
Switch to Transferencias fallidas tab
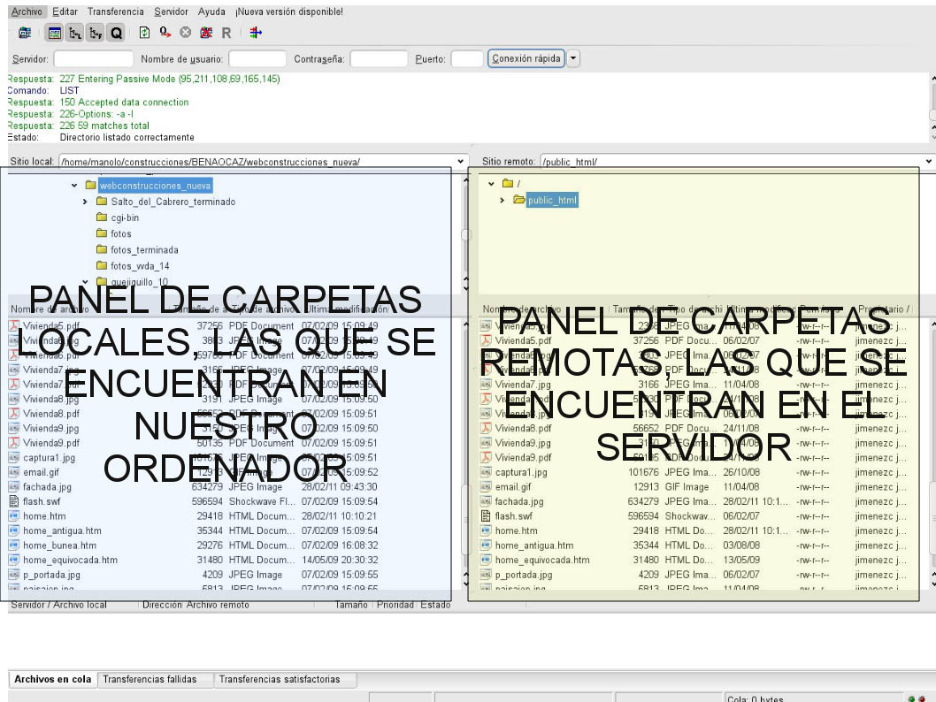[x=144, y=680]
